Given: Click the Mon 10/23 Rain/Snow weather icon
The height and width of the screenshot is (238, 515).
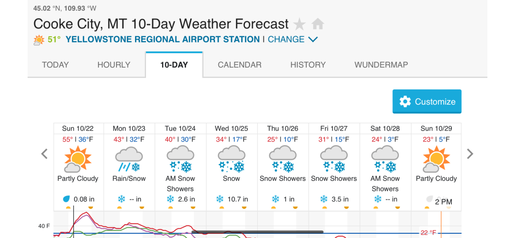Looking at the screenshot, I should (129, 159).
